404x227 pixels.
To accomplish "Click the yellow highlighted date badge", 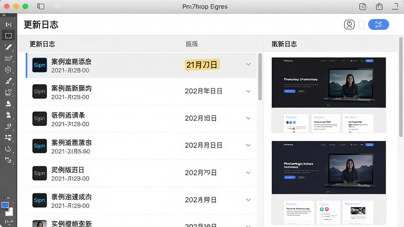I will tap(202, 65).
